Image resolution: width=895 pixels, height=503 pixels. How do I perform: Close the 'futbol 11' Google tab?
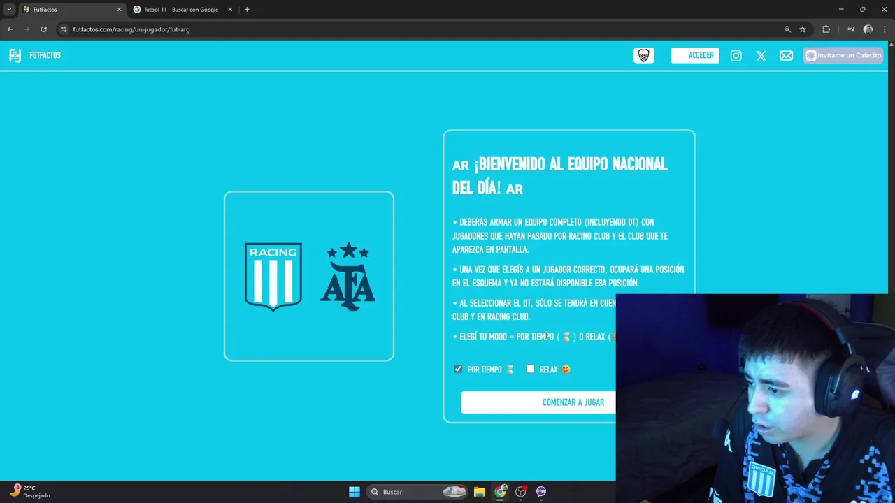coord(230,10)
